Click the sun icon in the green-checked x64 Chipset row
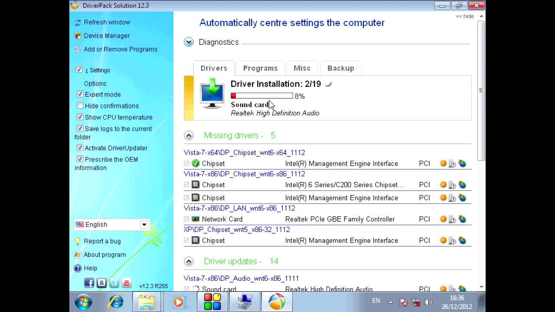This screenshot has width=555, height=312. 443,163
